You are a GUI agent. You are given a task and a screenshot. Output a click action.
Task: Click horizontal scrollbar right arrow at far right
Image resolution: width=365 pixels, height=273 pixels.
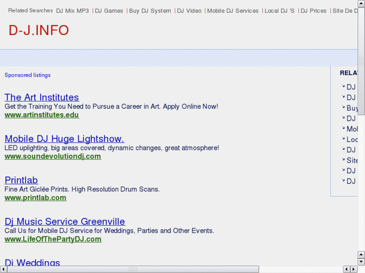(x=354, y=269)
